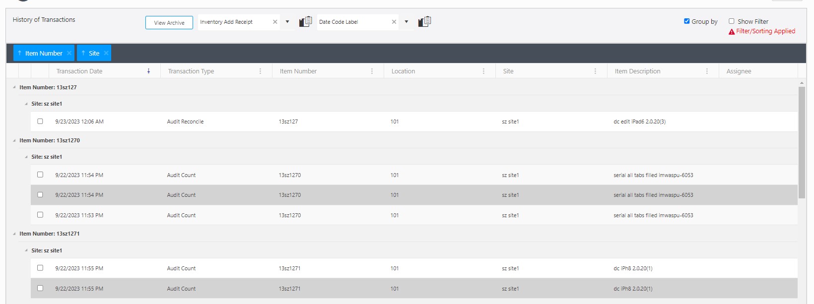Sort by the Transaction Date column header
Screen dimensions: 814x304
click(79, 71)
